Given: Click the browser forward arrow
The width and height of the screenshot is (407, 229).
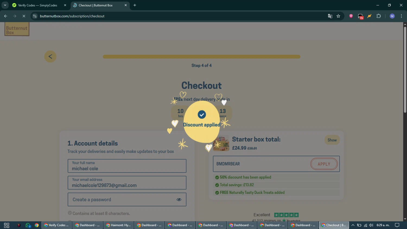Looking at the screenshot, I should tap(15, 16).
